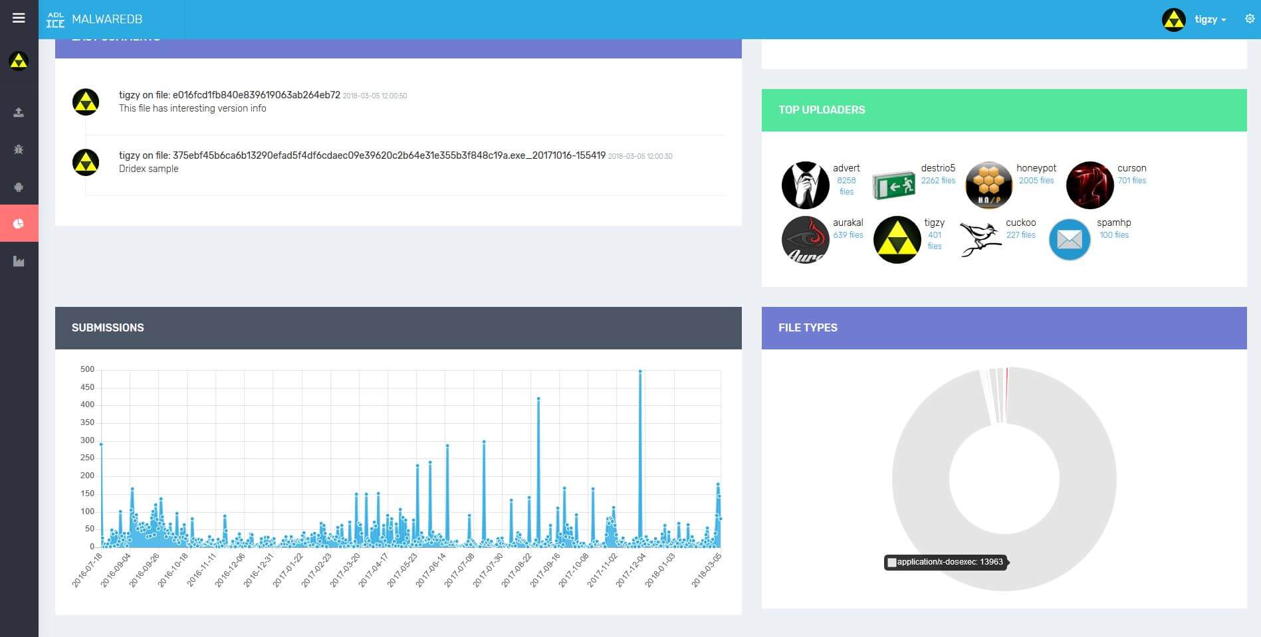Open the area chart sidebar icon
Screen dimensions: 1261x637
tap(19, 262)
